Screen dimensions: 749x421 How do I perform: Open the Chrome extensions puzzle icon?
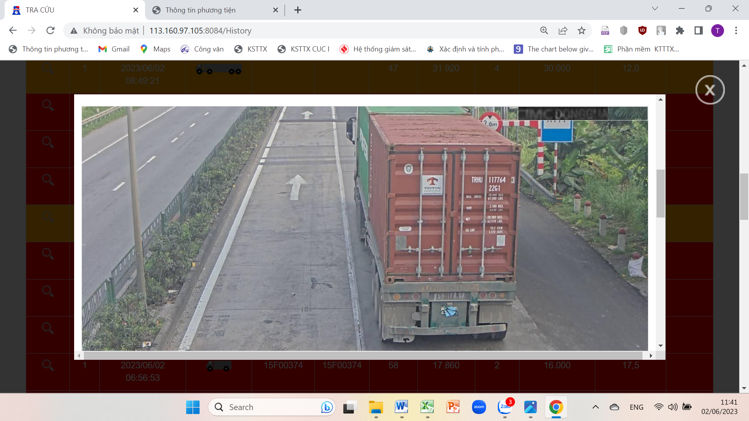tap(680, 30)
